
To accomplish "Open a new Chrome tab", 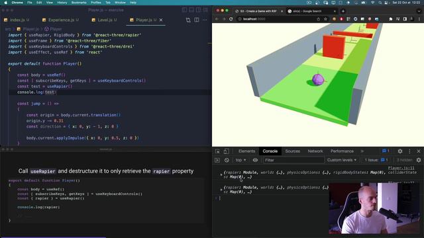I will (343, 11).
